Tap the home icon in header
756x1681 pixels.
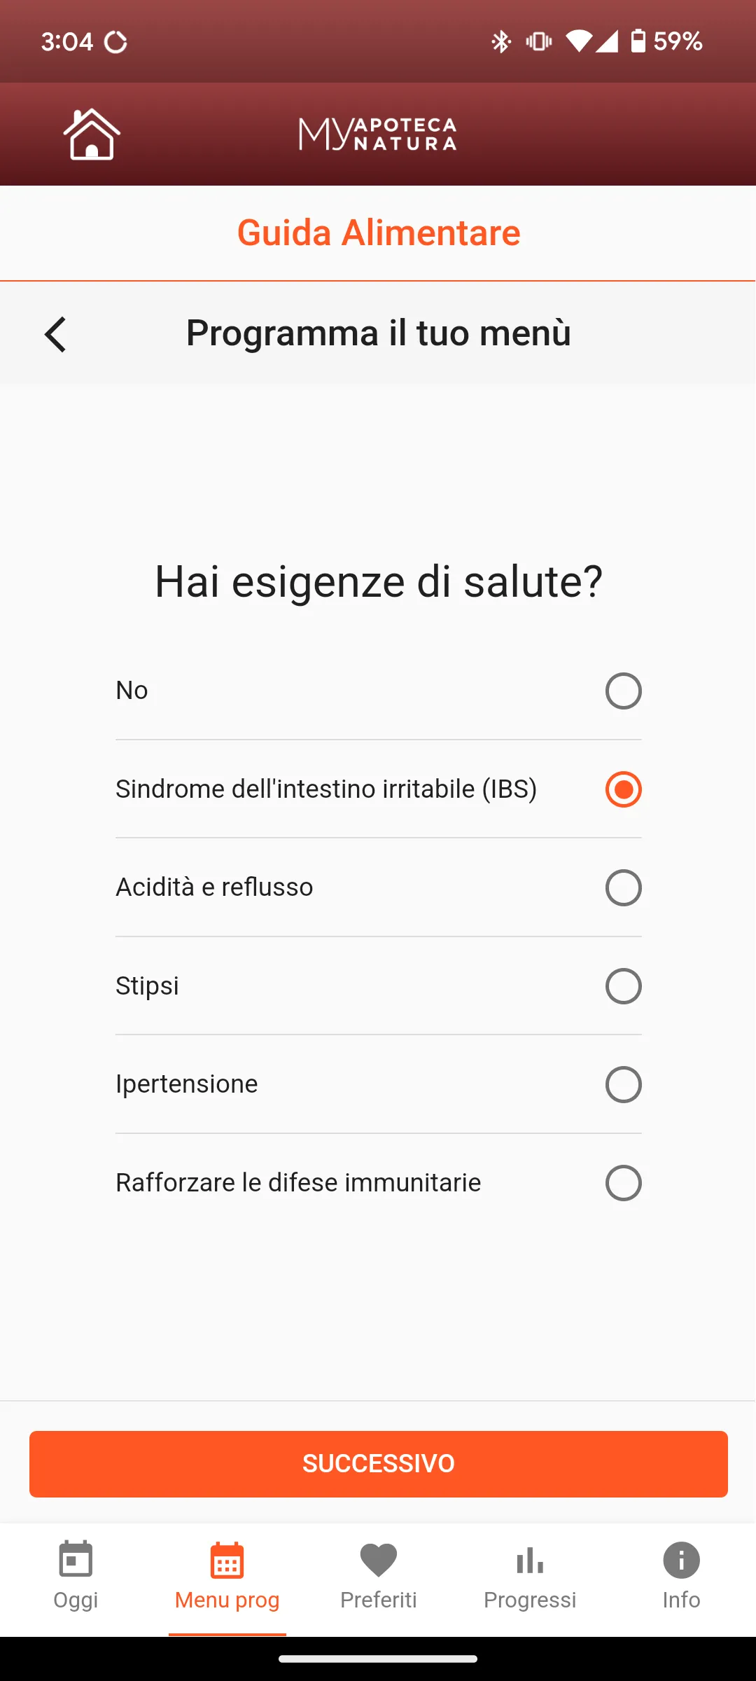pos(92,134)
